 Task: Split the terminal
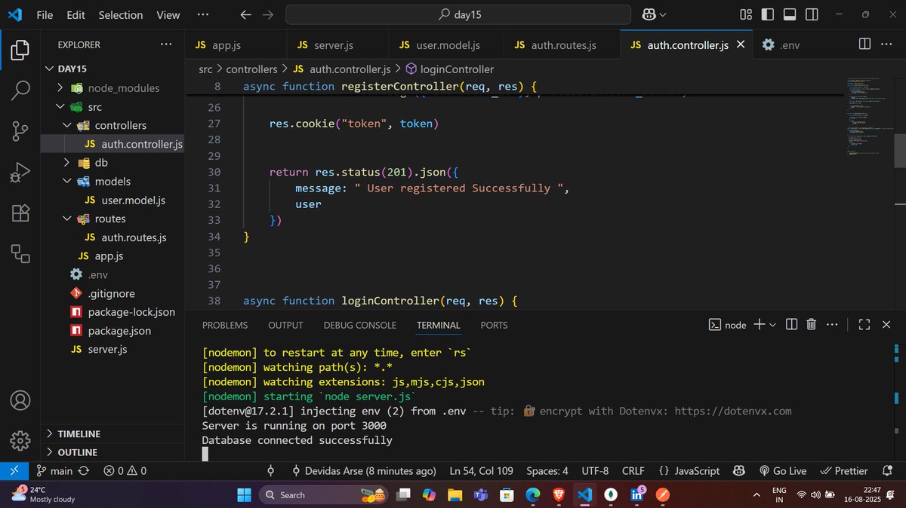tap(791, 324)
